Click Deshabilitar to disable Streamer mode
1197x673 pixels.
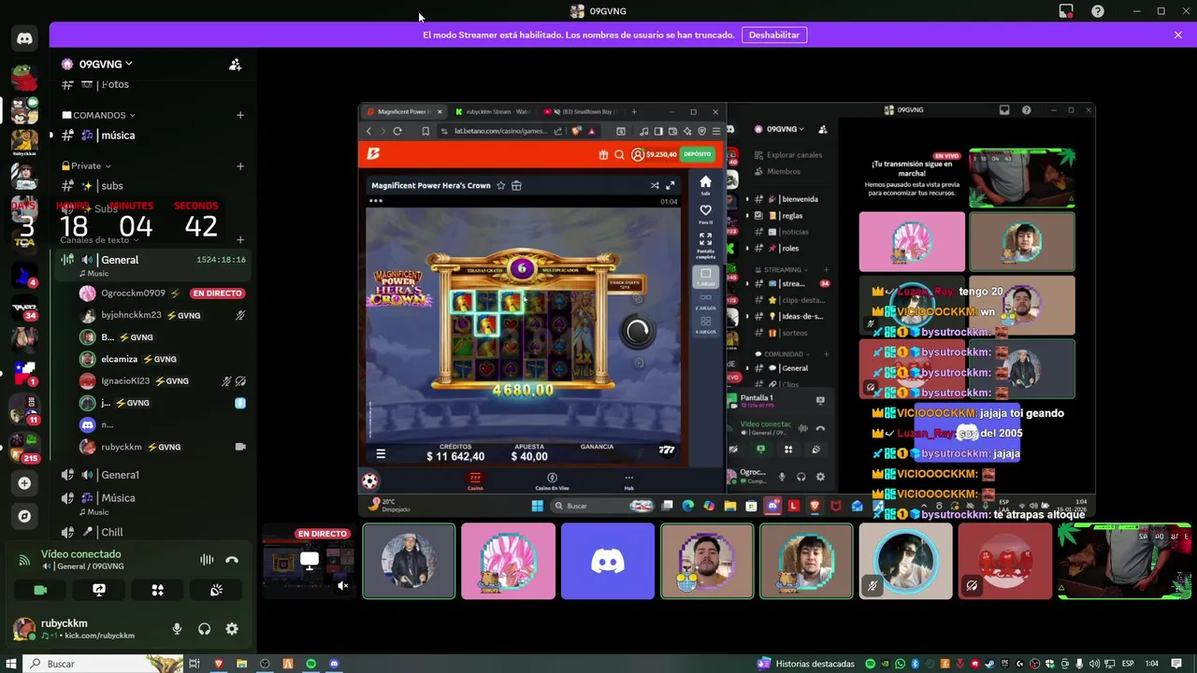pos(774,35)
